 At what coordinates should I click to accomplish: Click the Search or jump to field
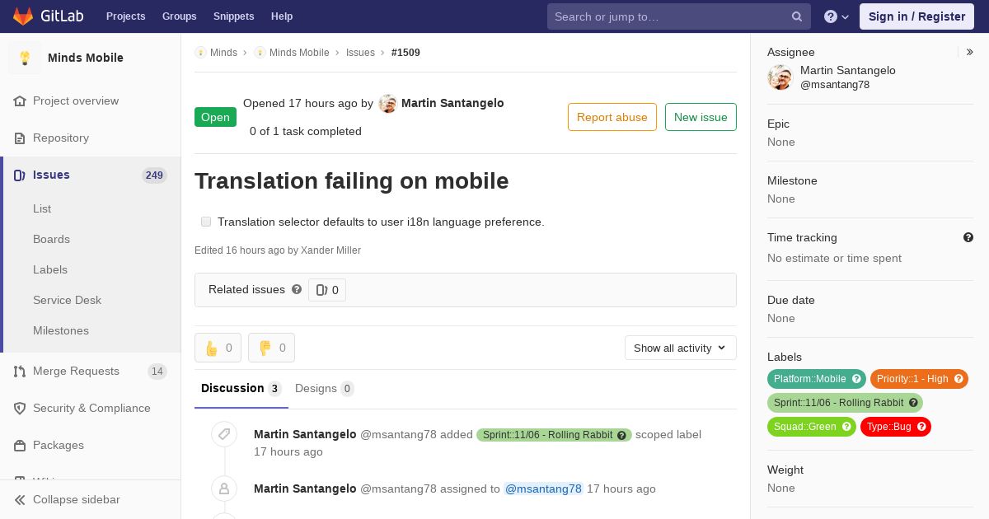click(x=668, y=16)
